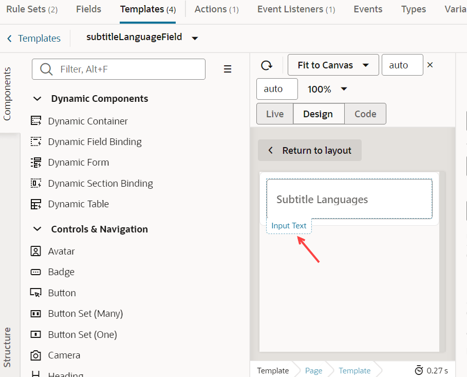Click the Dynamic Container component icon
467x377 pixels.
coord(36,121)
